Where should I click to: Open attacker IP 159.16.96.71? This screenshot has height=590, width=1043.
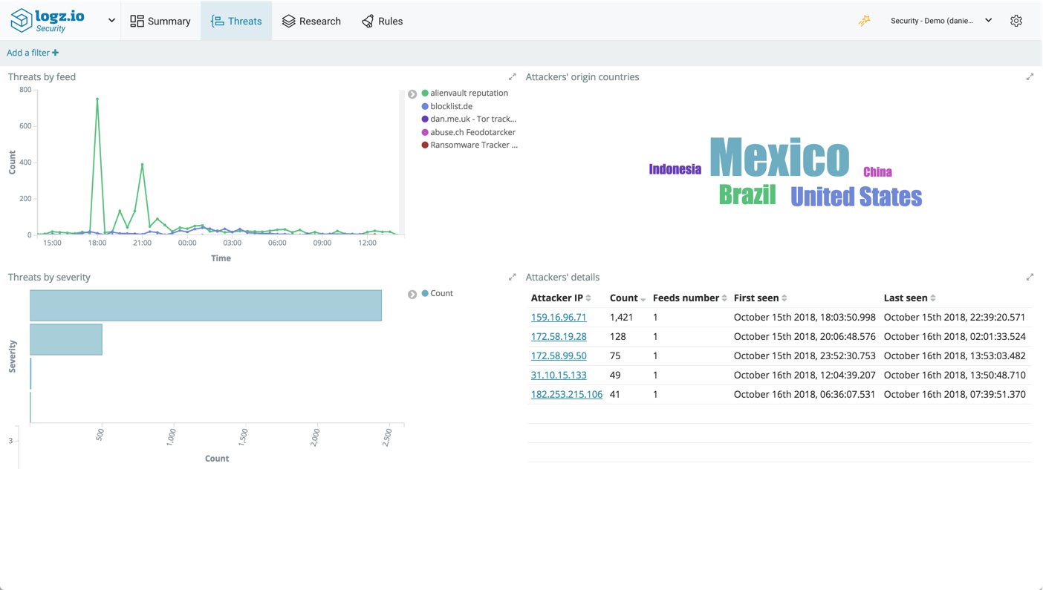tap(558, 317)
